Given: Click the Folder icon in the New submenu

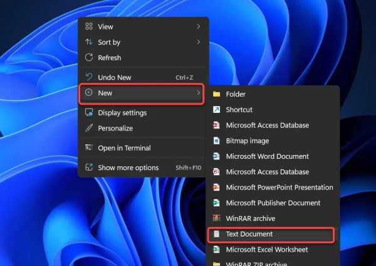Looking at the screenshot, I should coord(216,94).
